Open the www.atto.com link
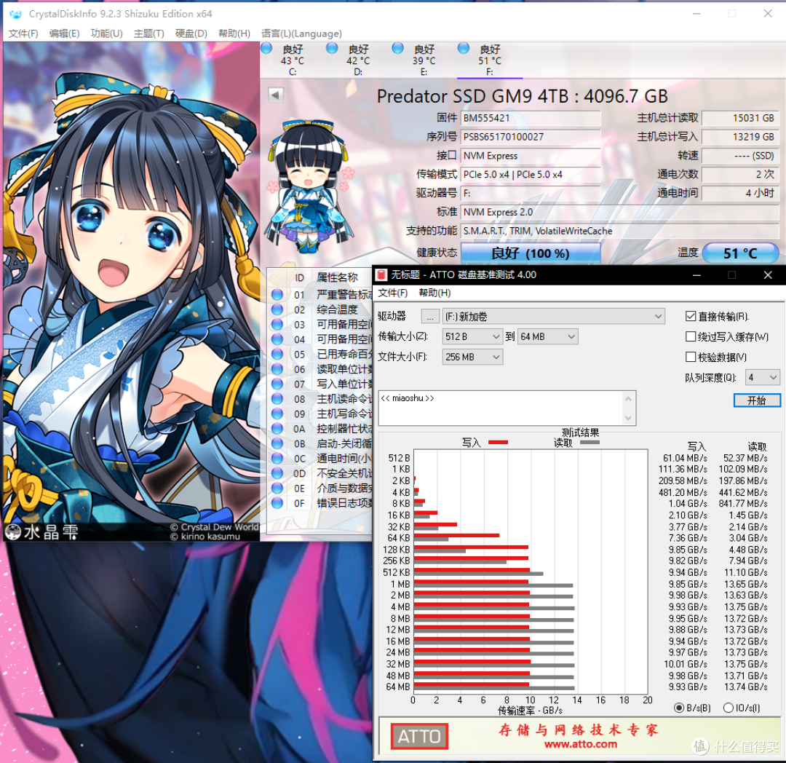 (x=581, y=745)
